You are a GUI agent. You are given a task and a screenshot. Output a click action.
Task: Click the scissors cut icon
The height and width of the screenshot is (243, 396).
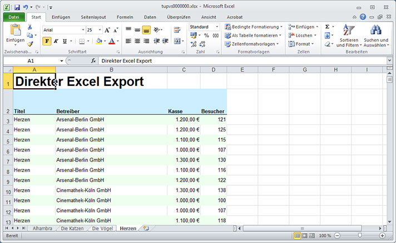click(x=30, y=27)
